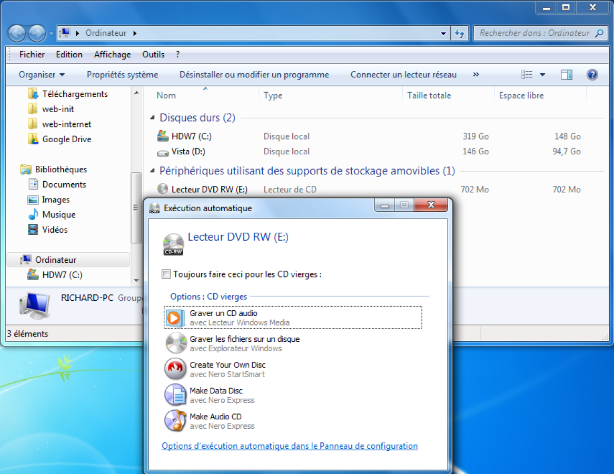The image size is (614, 474).
Task: Click the change view icon
Action: tap(527, 74)
